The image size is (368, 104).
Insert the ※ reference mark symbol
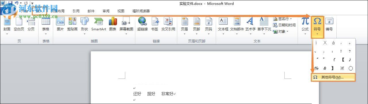click(342, 68)
